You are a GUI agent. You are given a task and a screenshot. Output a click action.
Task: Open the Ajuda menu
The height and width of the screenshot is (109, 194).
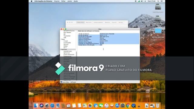coord(75,1)
